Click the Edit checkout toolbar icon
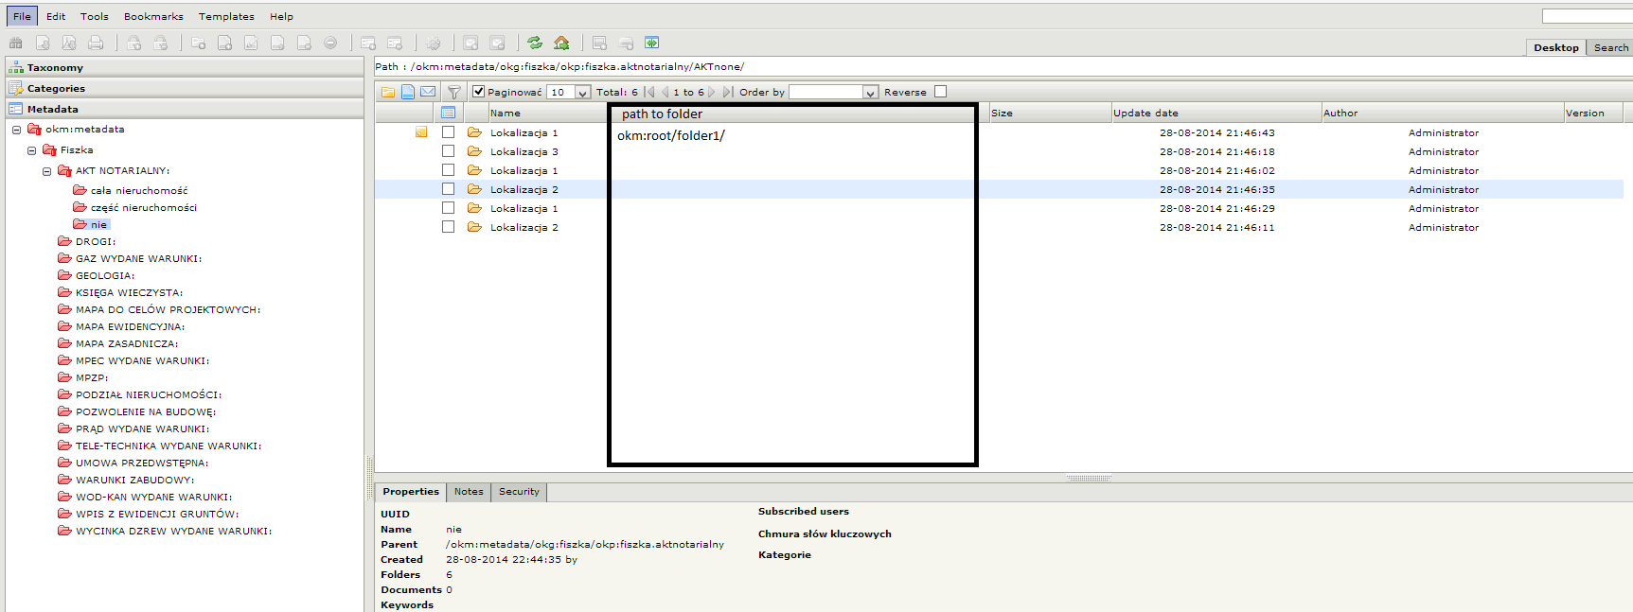 tap(251, 43)
